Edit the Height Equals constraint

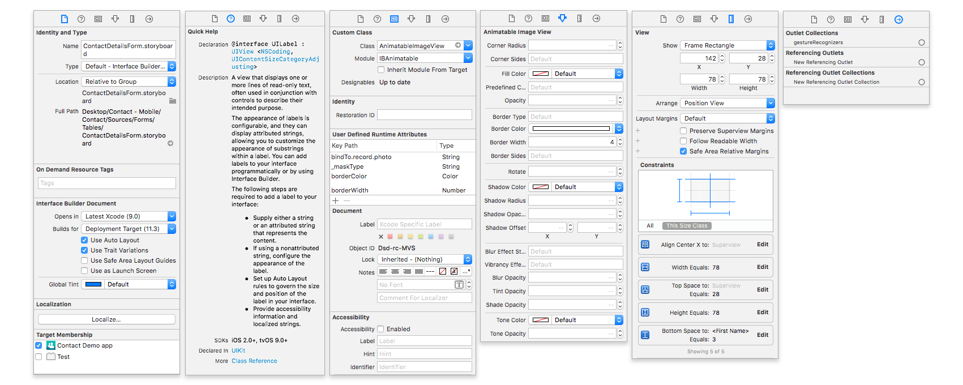[x=763, y=313]
